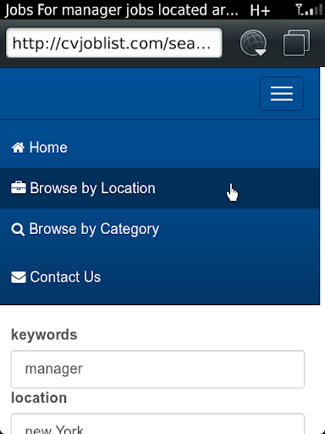Expand the globe icon's dropdown arrow
The width and height of the screenshot is (325, 434).
point(261,53)
